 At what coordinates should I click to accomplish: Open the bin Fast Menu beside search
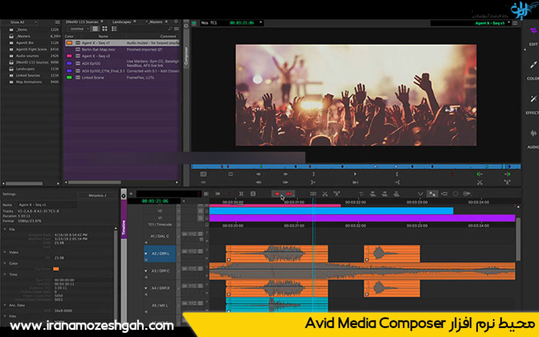coord(176,29)
